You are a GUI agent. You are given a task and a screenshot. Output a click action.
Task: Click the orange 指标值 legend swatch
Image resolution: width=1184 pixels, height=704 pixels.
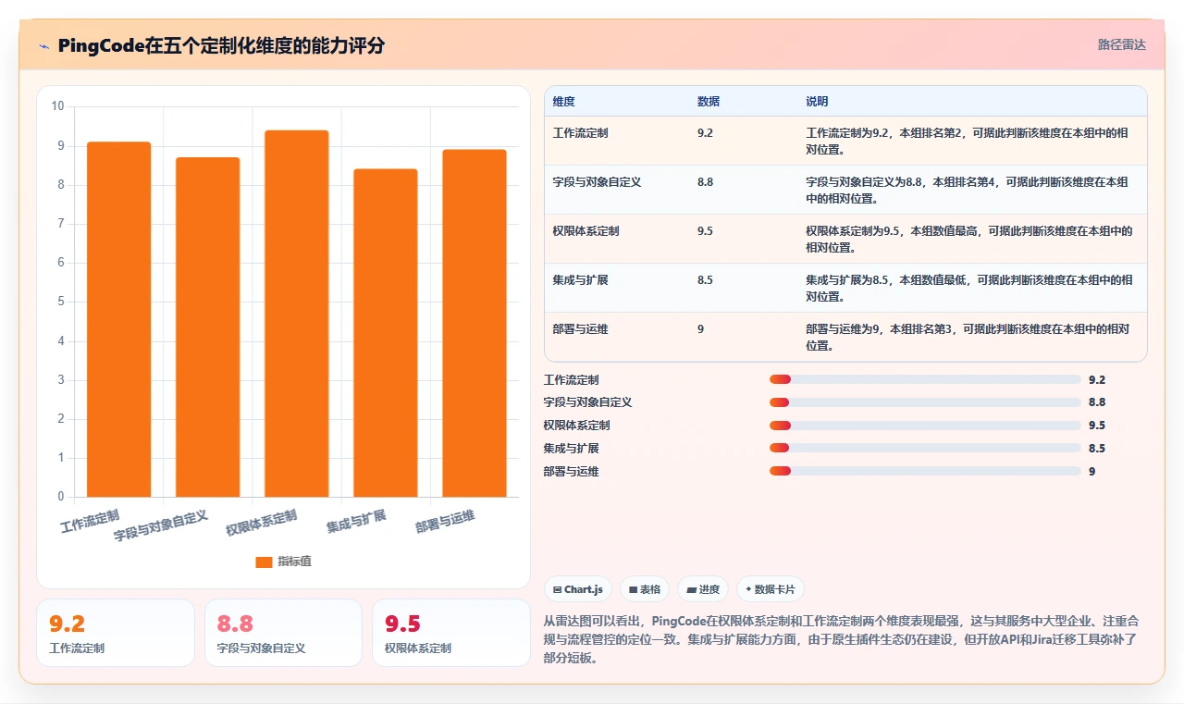264,562
